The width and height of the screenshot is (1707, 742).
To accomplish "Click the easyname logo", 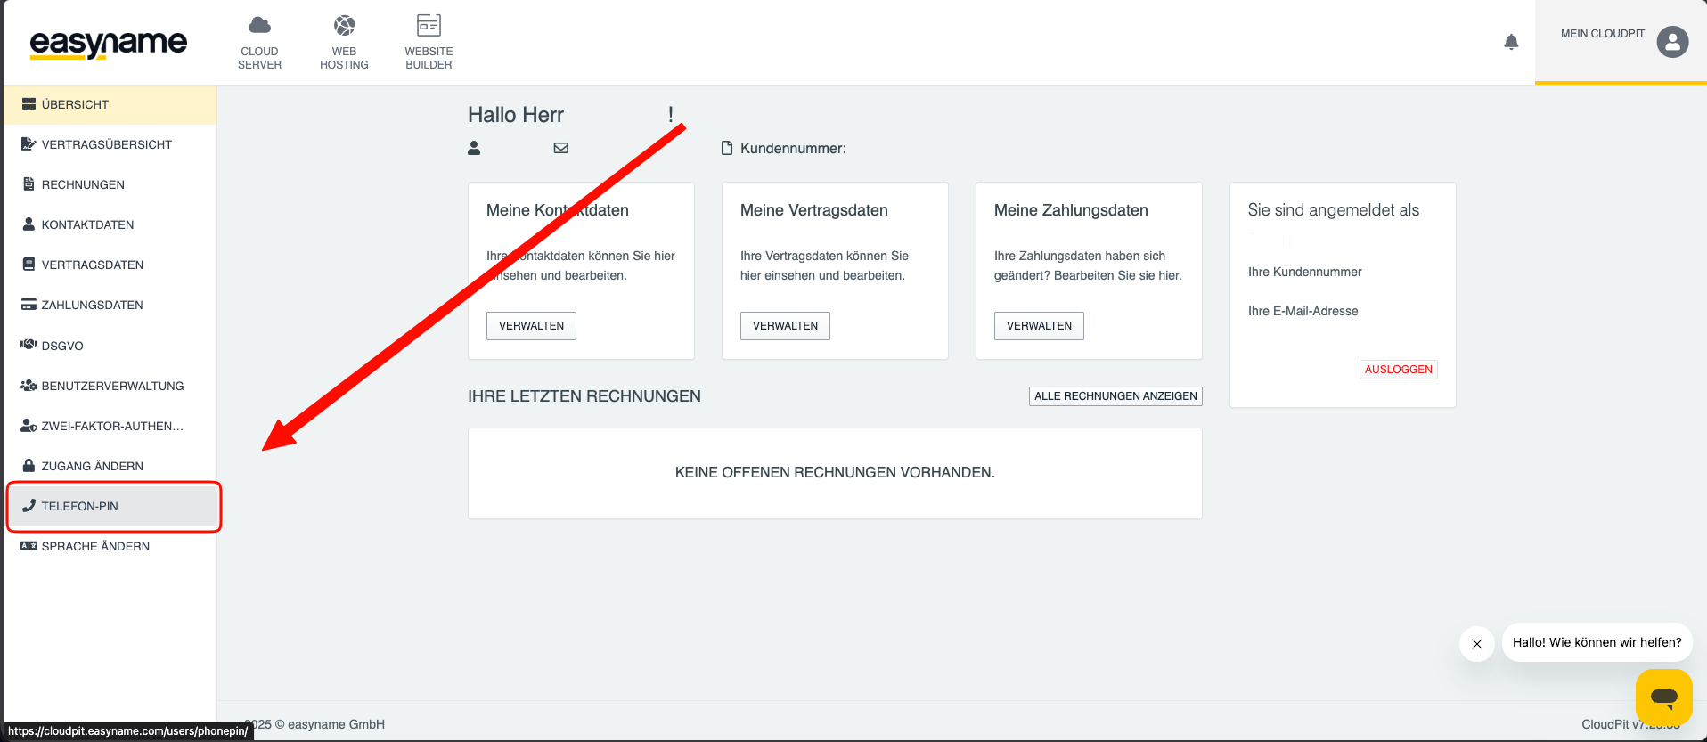I will (x=109, y=43).
